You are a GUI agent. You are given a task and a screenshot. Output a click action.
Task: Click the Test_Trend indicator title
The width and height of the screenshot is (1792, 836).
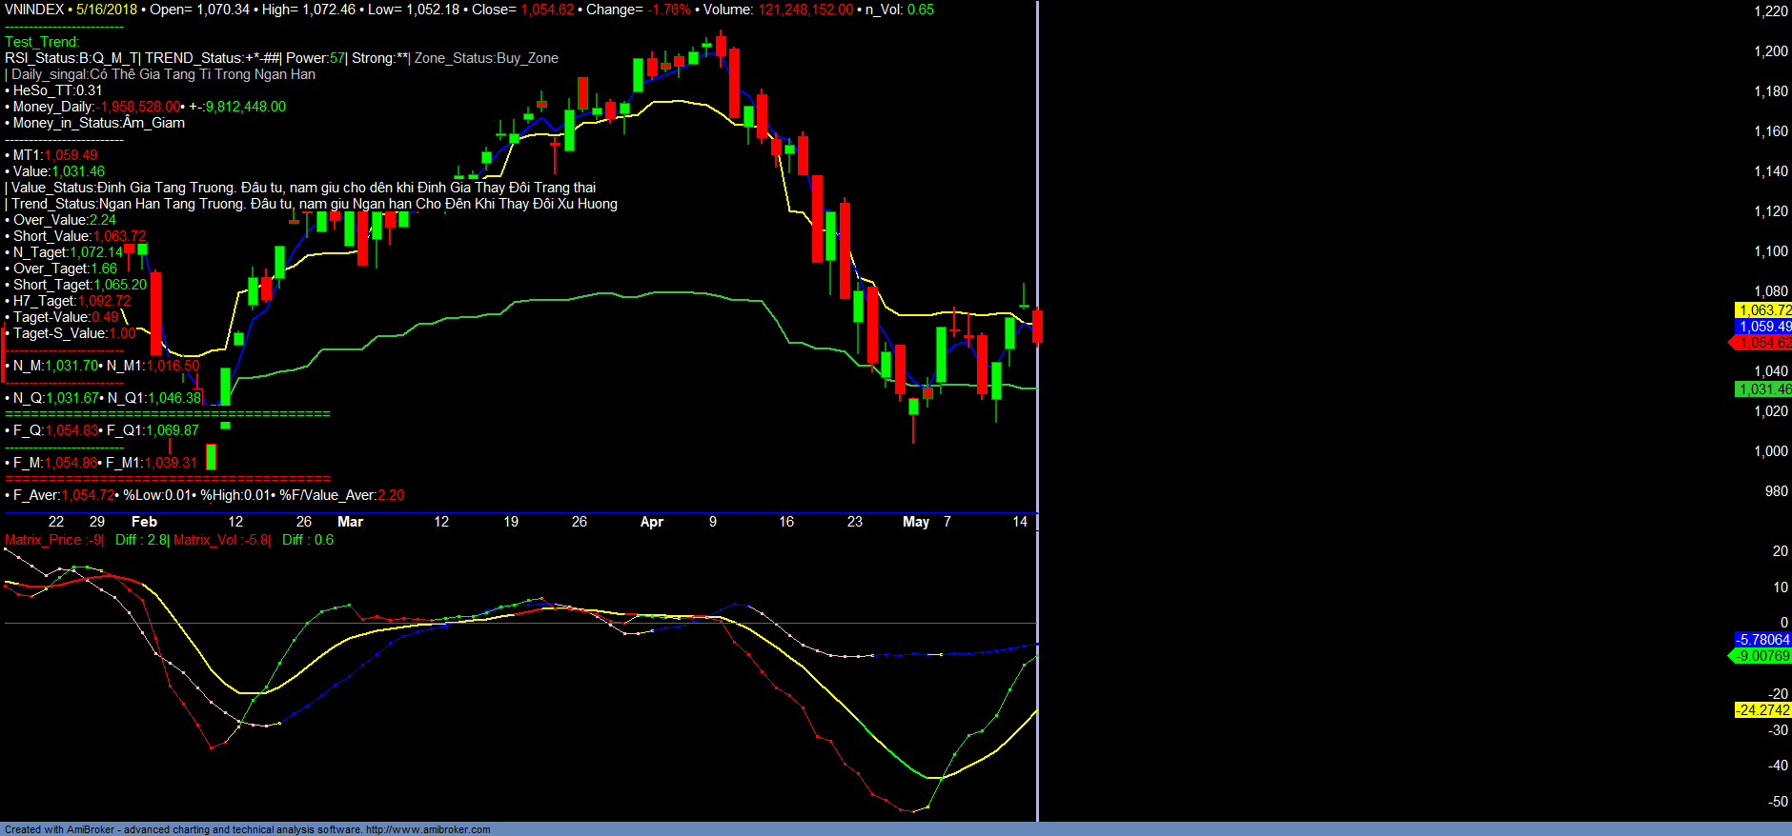pyautogui.click(x=42, y=42)
